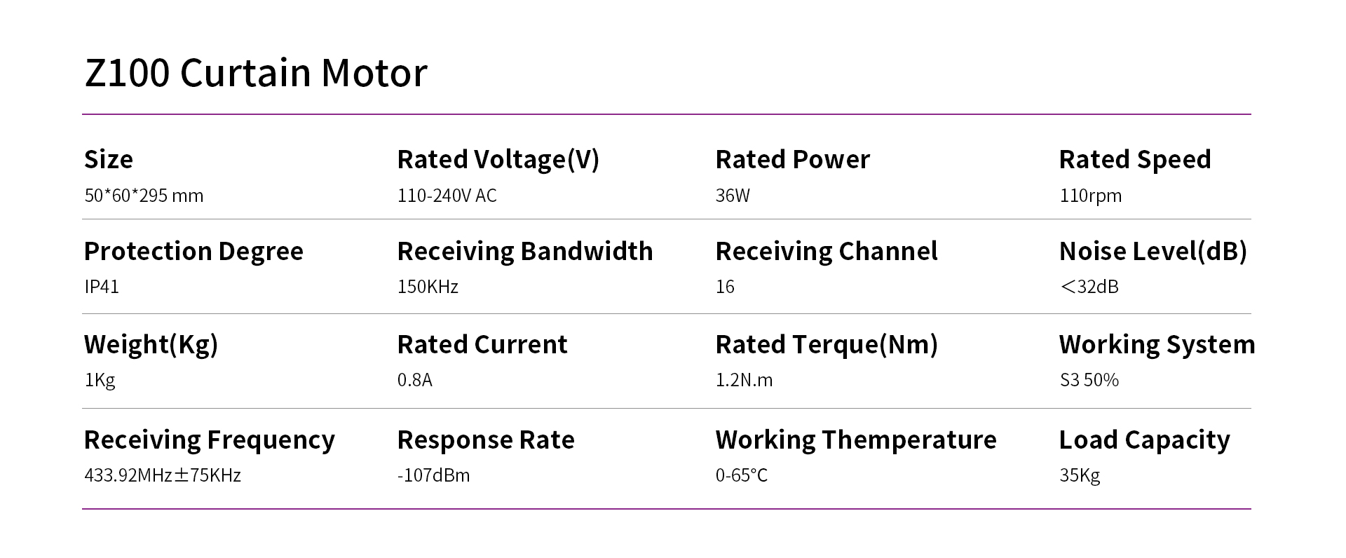This screenshot has width=1346, height=558.
Task: Select the IP41 protection value
Action: click(102, 287)
